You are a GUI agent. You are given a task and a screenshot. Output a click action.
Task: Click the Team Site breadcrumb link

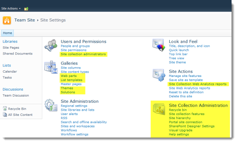25,20
